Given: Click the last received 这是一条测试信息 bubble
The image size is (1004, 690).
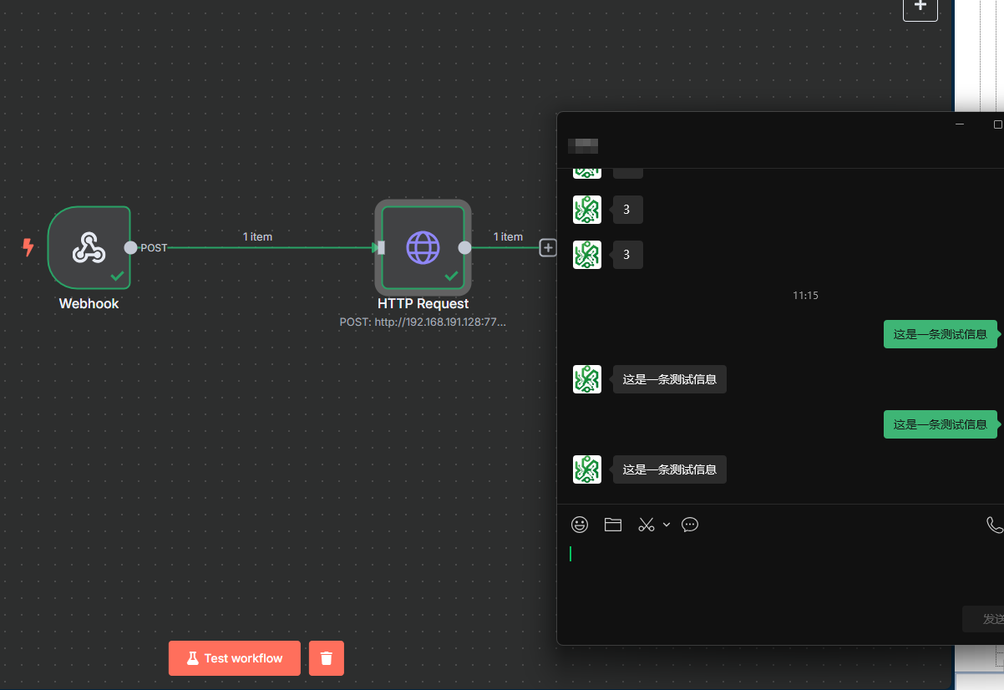Looking at the screenshot, I should [669, 469].
